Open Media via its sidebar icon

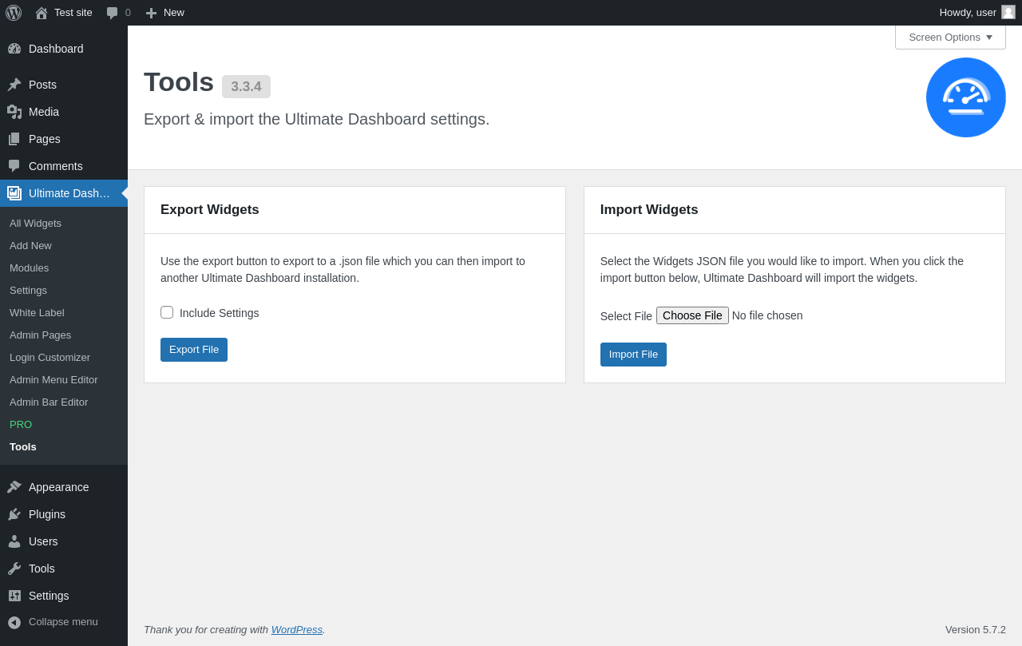(14, 112)
